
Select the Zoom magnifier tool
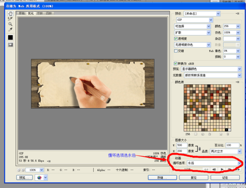click(10, 24)
